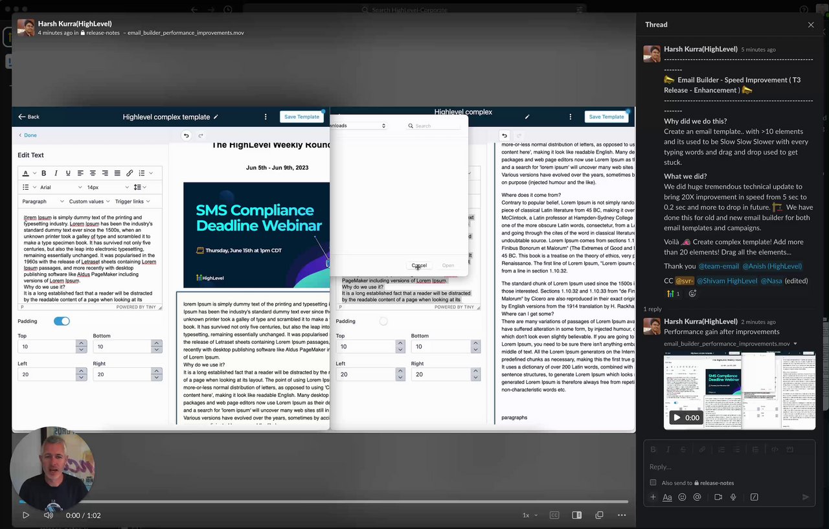Turn off the enabled blue Padding toggle
The width and height of the screenshot is (829, 529).
pos(62,321)
